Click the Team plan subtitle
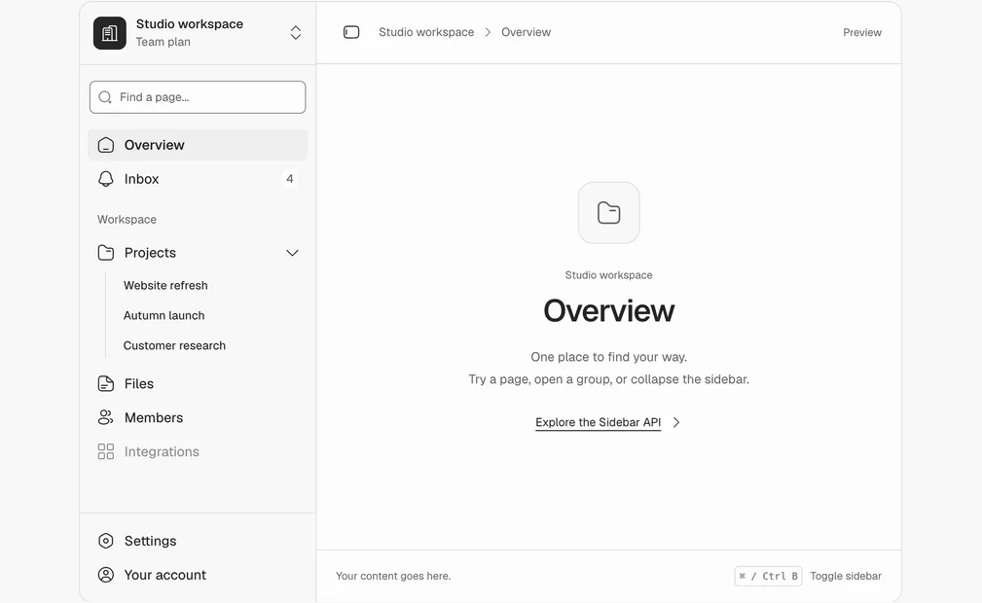Screen dimensions: 982x603 coord(163,42)
